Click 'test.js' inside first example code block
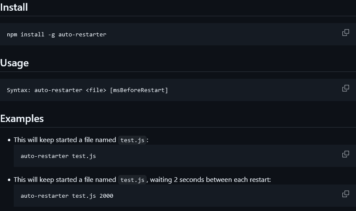Viewport: 356px width, 211px height. point(84,156)
